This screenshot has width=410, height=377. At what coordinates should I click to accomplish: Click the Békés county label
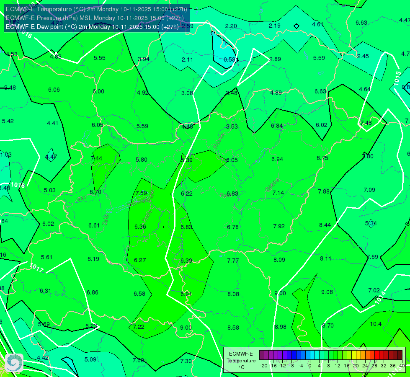click(272, 185)
